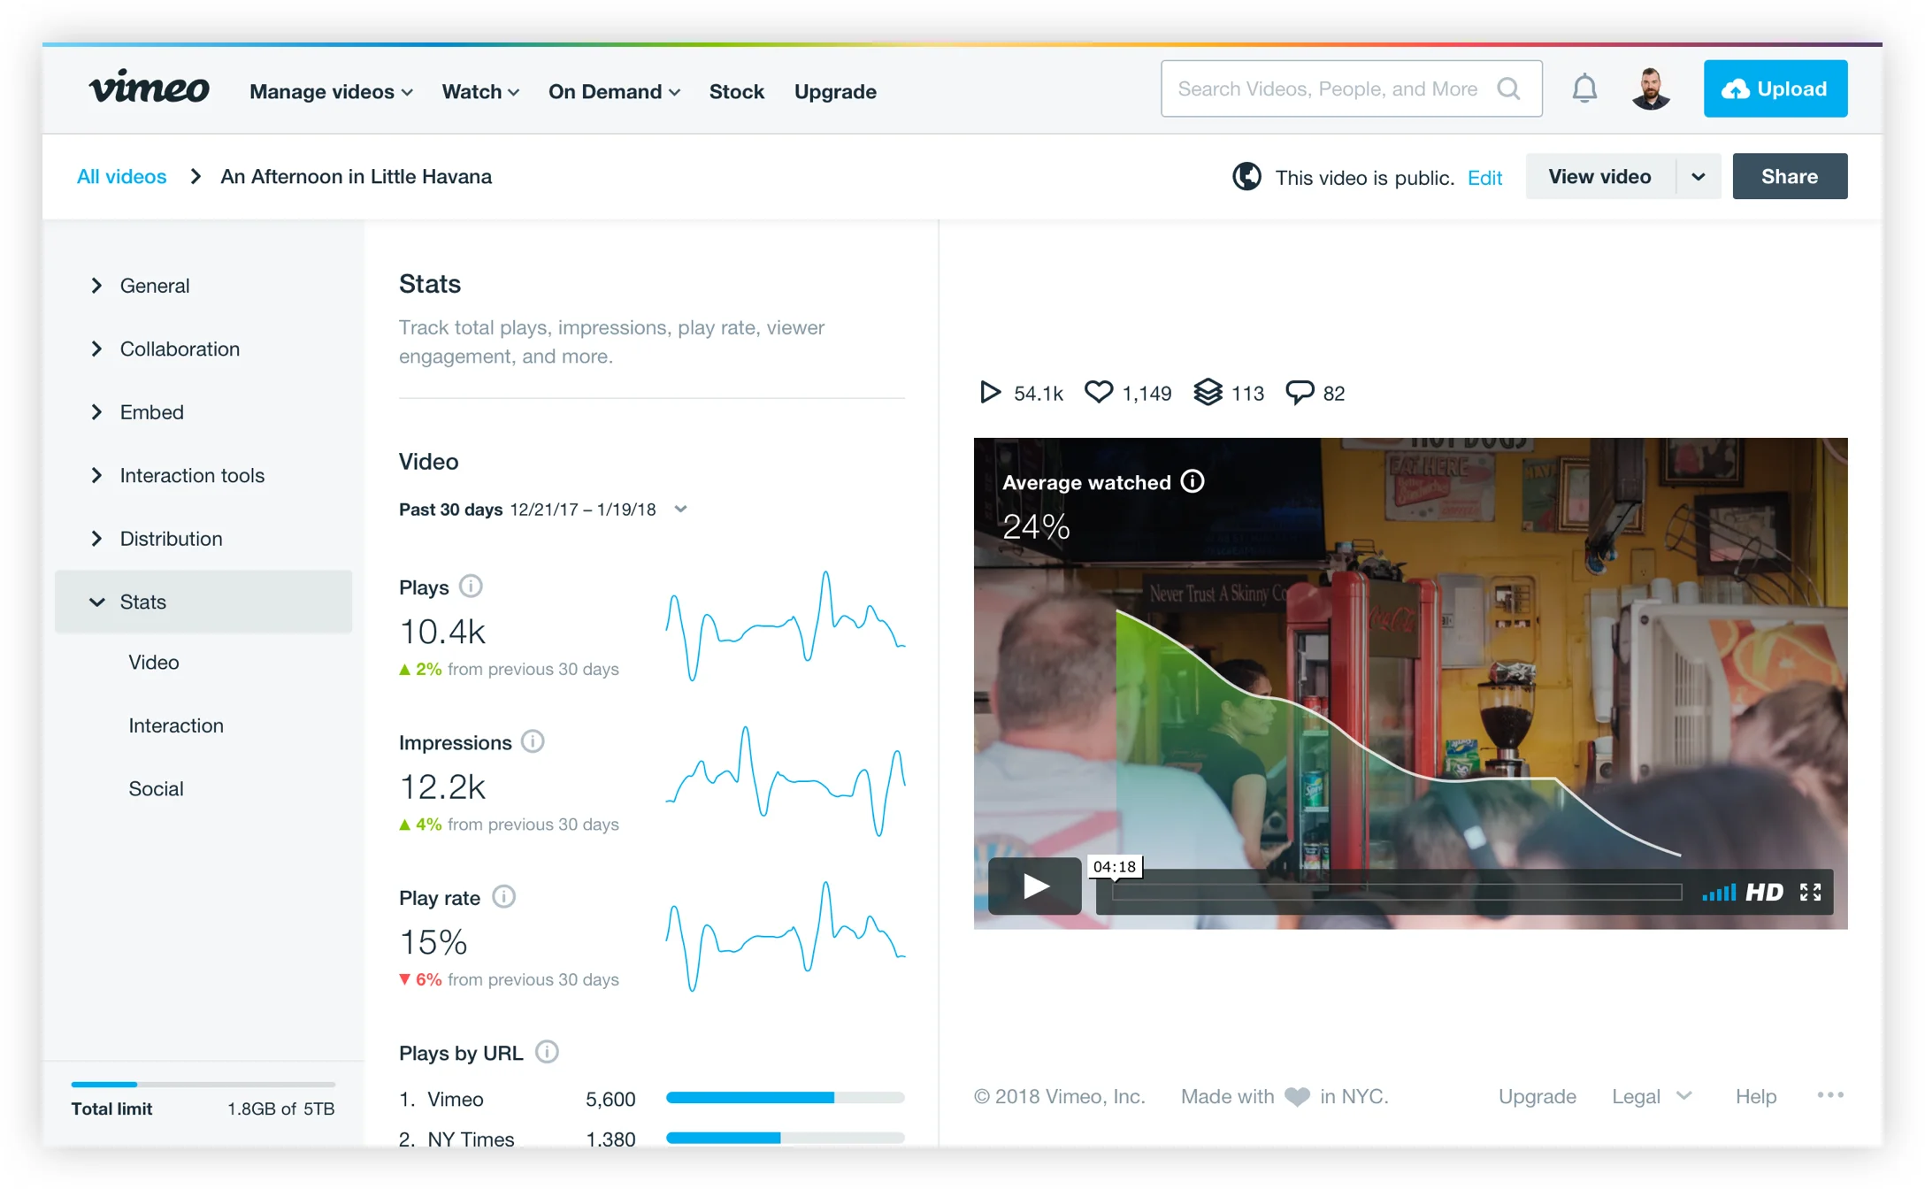The height and width of the screenshot is (1189, 1925).
Task: Edit the video privacy setting
Action: (x=1484, y=178)
